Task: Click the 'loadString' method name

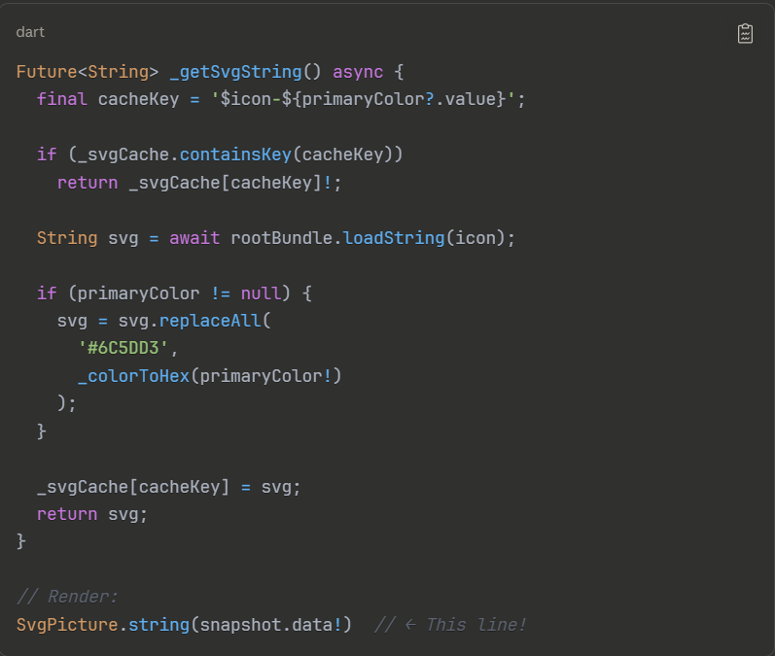Action: coord(394,238)
